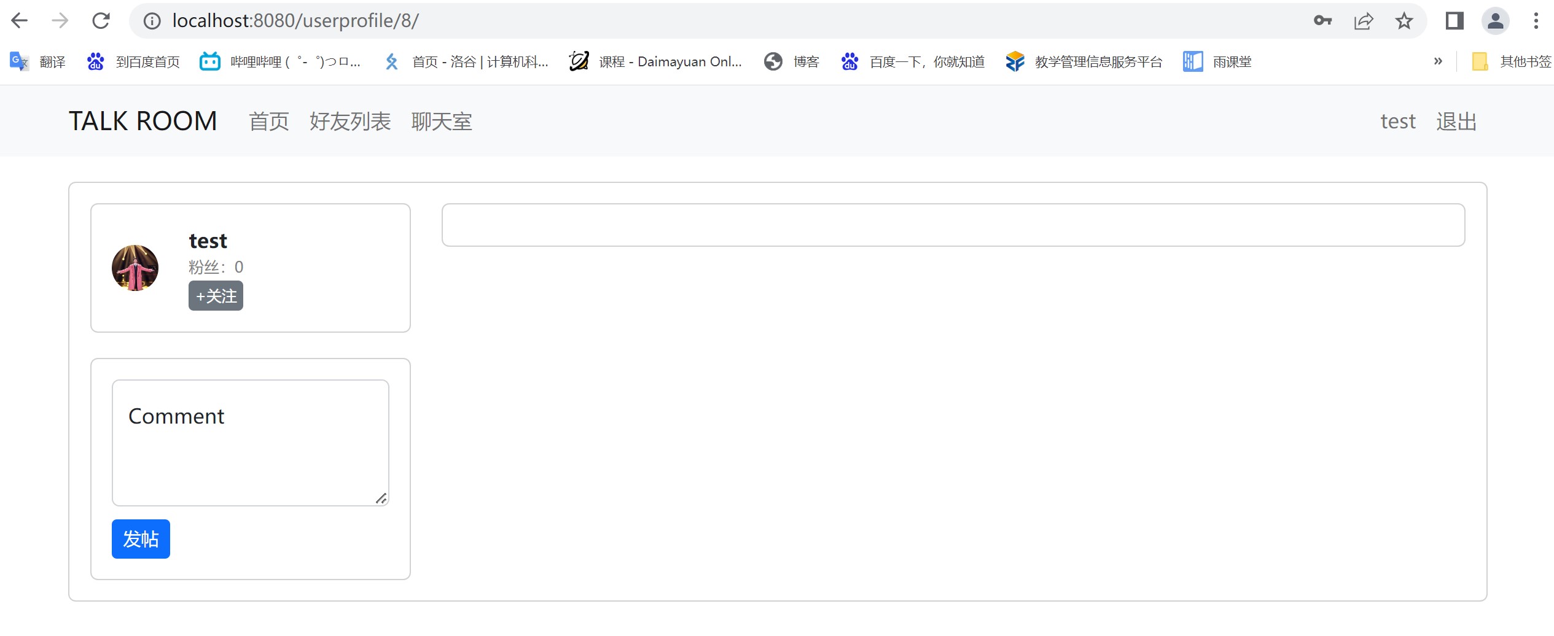Open the 哔哩哔哩 bookmark icon
This screenshot has width=1554, height=636.
[209, 61]
